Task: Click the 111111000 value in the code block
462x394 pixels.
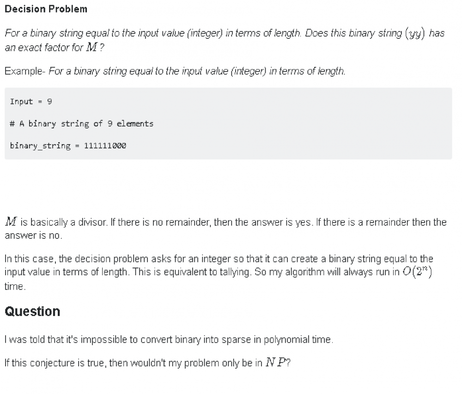Action: tap(105, 145)
